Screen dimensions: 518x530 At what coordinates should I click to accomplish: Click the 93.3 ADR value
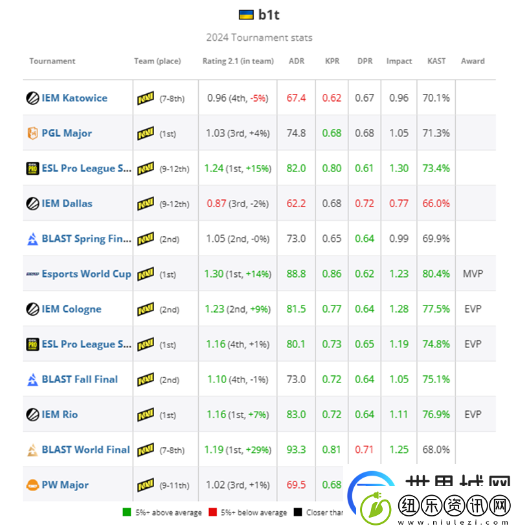coord(296,450)
